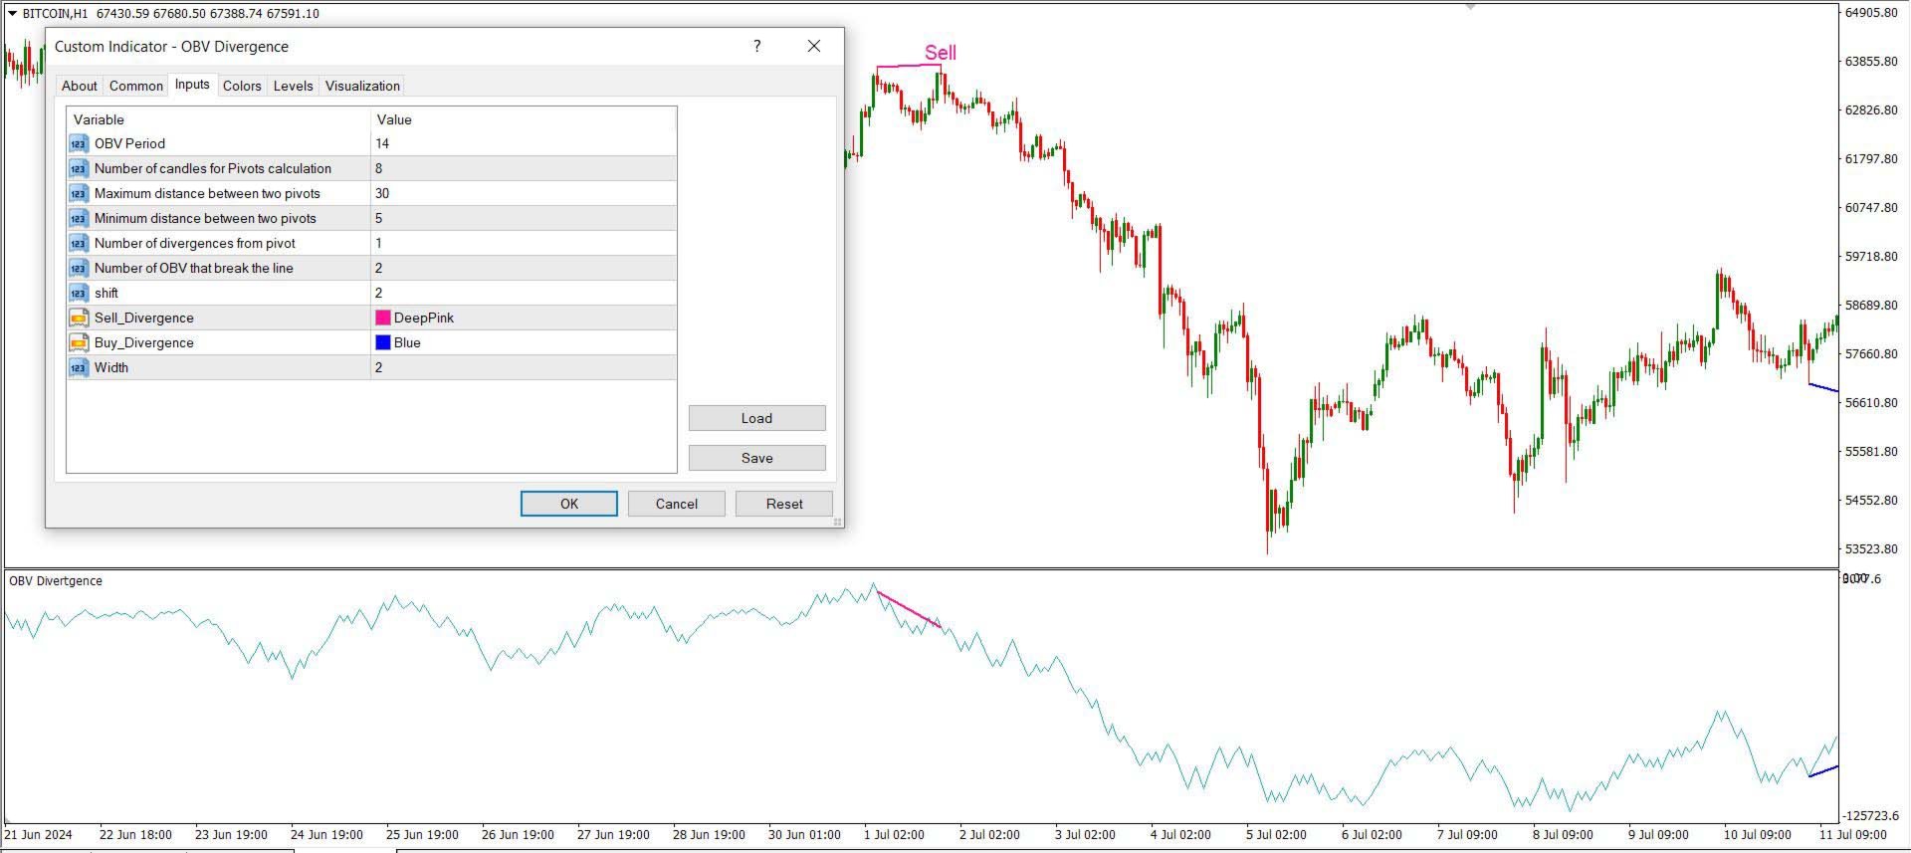The image size is (1911, 853).
Task: Edit number of divergences value 1
Action: 524,243
